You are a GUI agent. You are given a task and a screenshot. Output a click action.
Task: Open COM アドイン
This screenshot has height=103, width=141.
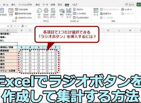click(x=53, y=13)
